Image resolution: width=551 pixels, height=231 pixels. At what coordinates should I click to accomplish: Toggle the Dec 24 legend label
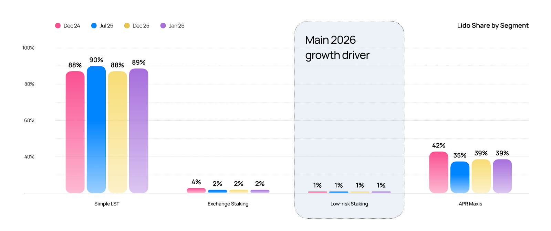[72, 26]
